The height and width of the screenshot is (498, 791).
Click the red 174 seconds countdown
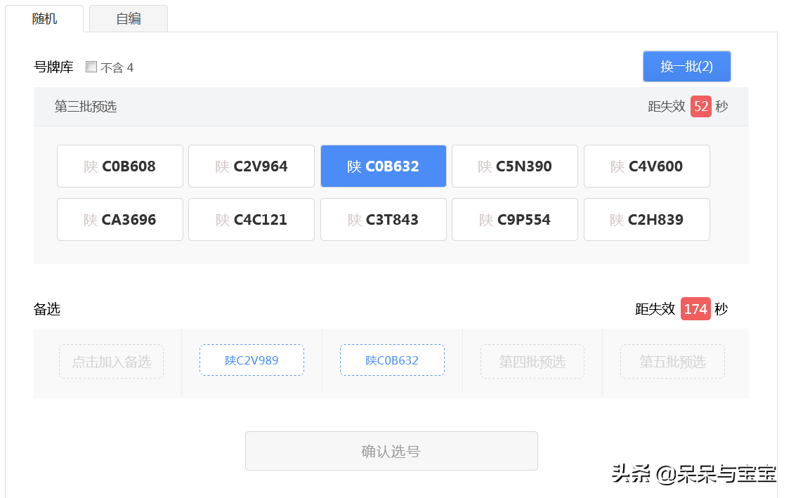point(695,309)
